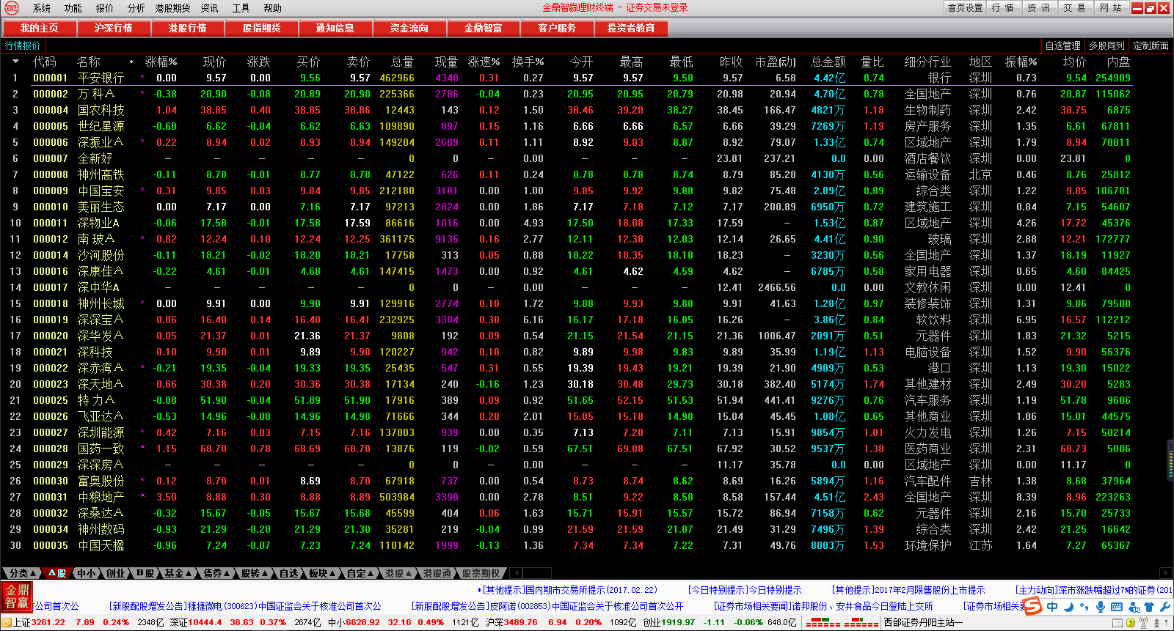This screenshot has height=631, width=1174.
Task: Click the Sogou input method S icon
Action: point(1032,606)
